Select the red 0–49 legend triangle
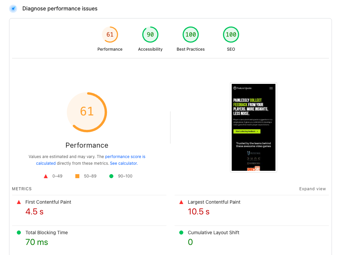 46,176
